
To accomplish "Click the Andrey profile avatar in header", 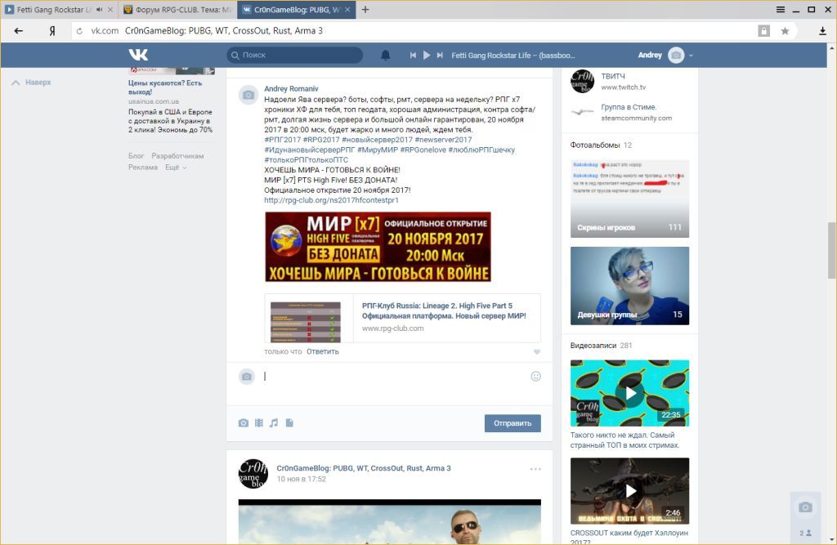I will tap(676, 55).
